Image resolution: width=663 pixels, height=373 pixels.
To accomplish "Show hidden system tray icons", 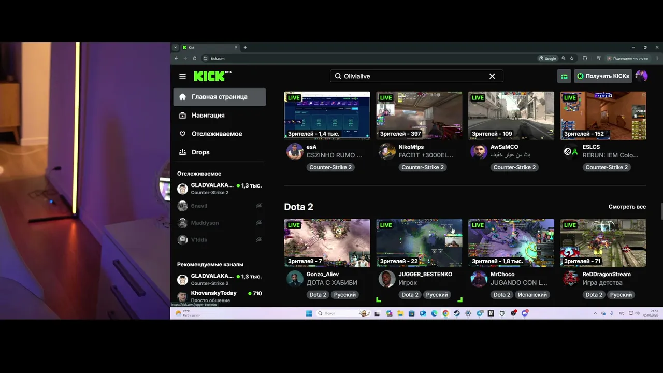I will pyautogui.click(x=595, y=313).
